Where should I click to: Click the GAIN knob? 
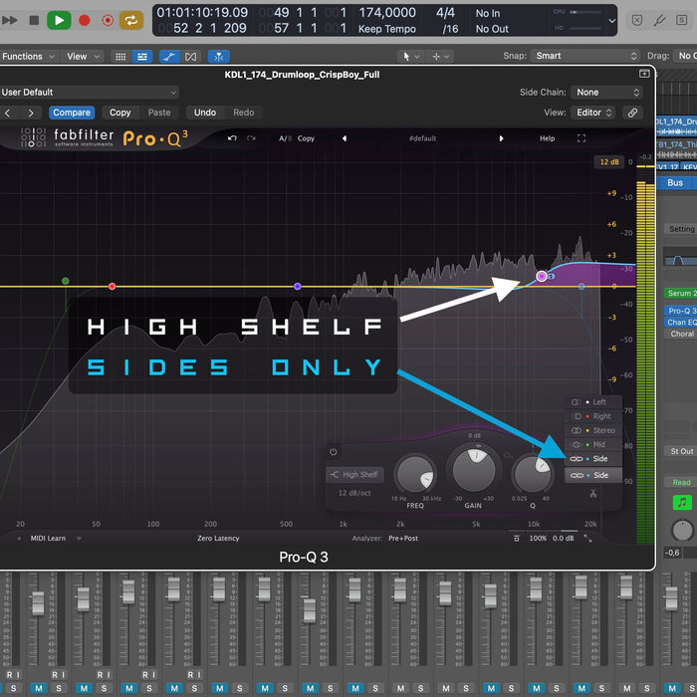click(x=473, y=470)
